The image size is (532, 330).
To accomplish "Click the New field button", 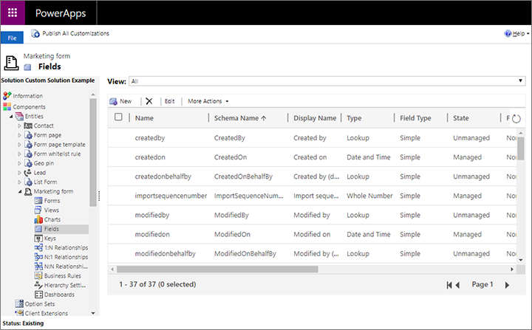I will tap(120, 101).
